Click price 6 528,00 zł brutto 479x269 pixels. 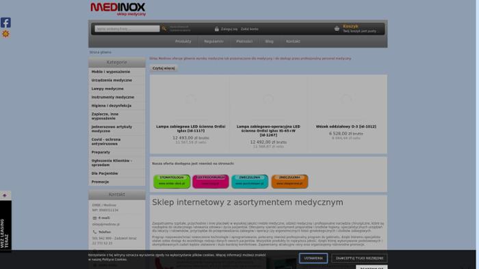click(x=346, y=133)
